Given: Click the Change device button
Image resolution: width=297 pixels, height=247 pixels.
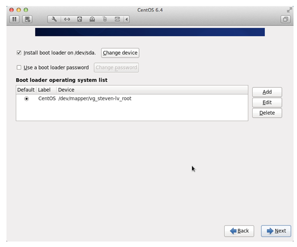Looking at the screenshot, I should pos(120,53).
